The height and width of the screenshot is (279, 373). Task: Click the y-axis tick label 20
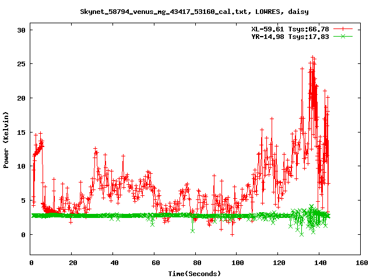point(21,98)
